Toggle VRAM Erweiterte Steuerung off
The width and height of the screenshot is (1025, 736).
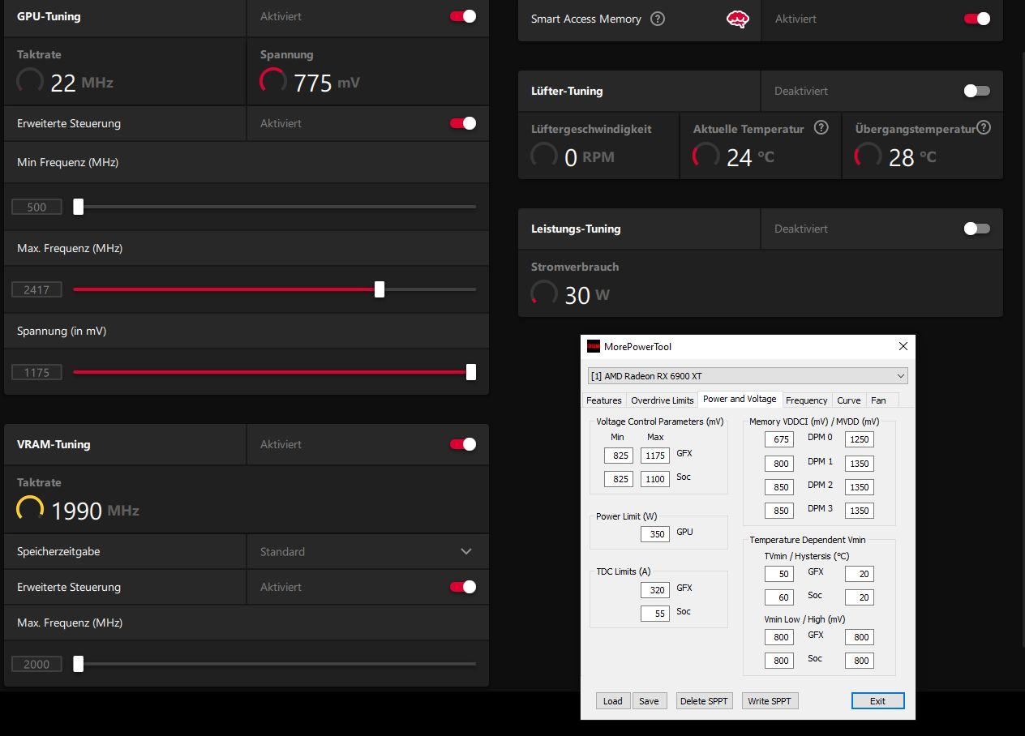pos(463,587)
